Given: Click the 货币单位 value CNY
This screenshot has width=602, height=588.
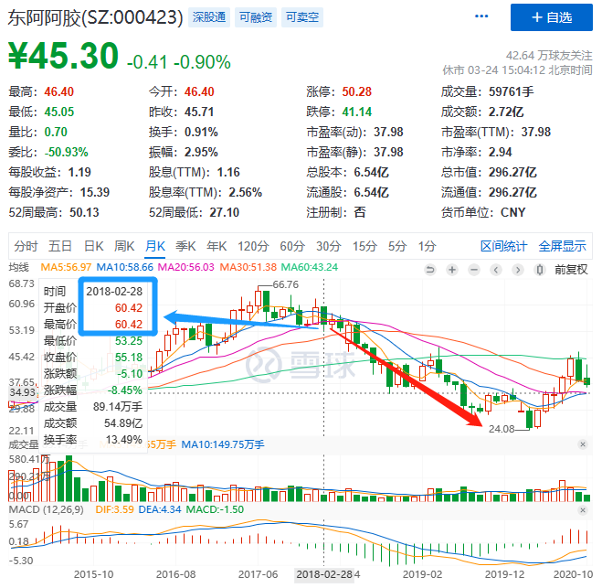Looking at the screenshot, I should (x=512, y=212).
